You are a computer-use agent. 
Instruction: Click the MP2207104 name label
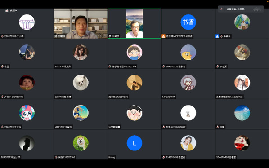point(169,97)
